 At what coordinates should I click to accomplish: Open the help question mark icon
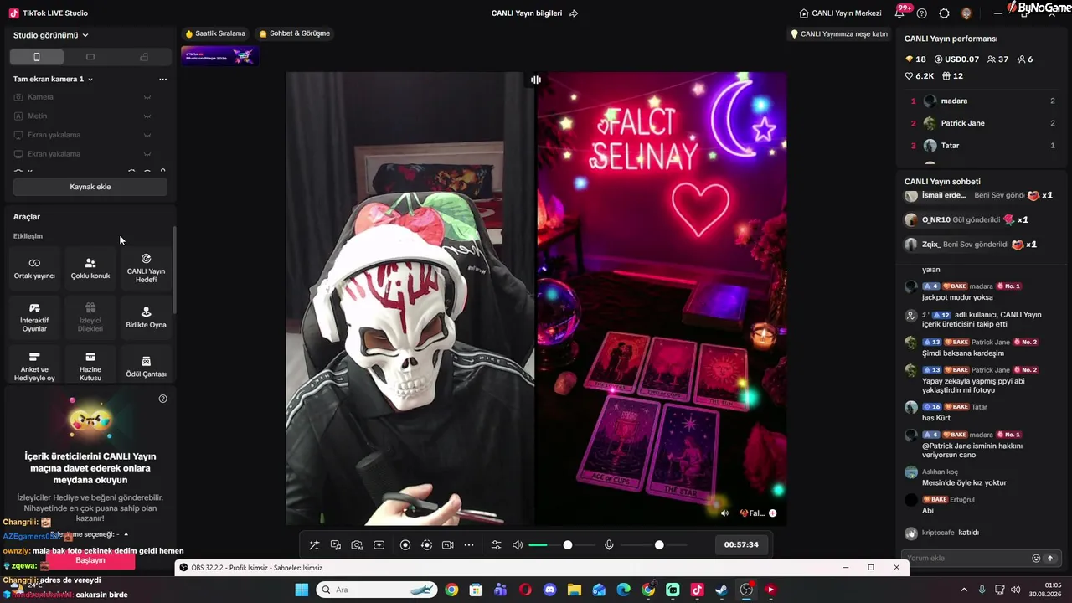click(922, 13)
